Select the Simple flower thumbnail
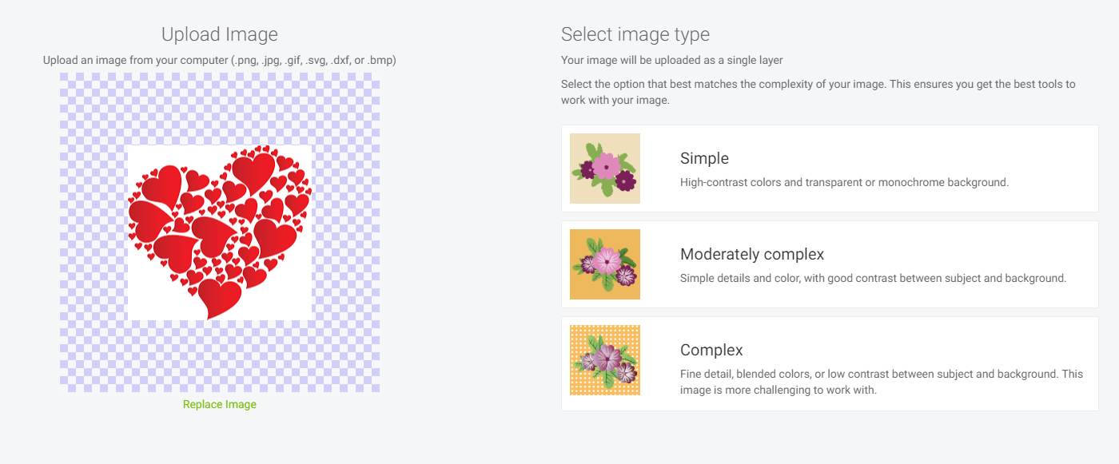Viewport: 1119px width, 464px height. click(x=605, y=169)
